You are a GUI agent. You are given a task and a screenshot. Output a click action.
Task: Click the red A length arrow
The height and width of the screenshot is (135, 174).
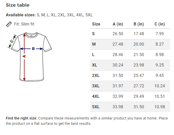point(24,57)
